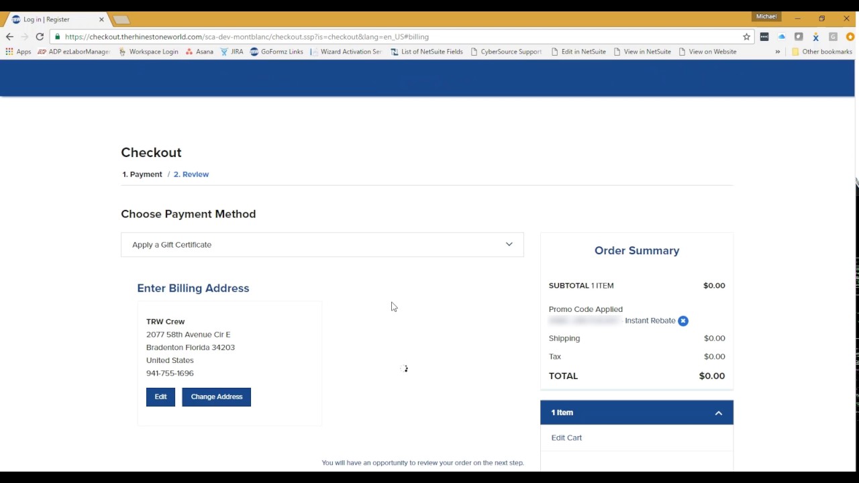Go to the 1. Payment step
This screenshot has height=483, width=859.
[142, 174]
